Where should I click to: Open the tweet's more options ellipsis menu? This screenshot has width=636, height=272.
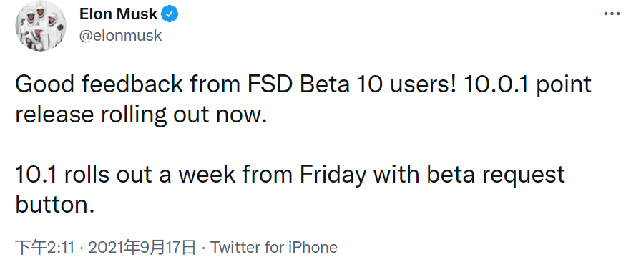[612, 14]
